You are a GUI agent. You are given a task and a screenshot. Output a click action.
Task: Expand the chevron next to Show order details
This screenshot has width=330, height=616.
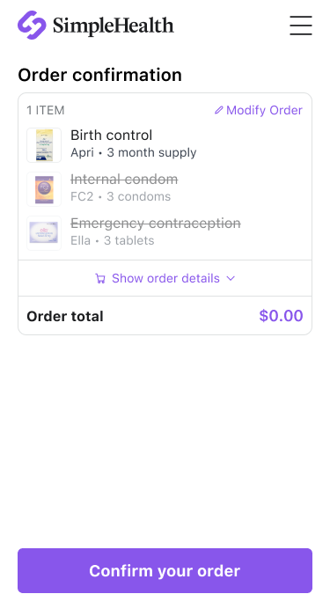[231, 279]
